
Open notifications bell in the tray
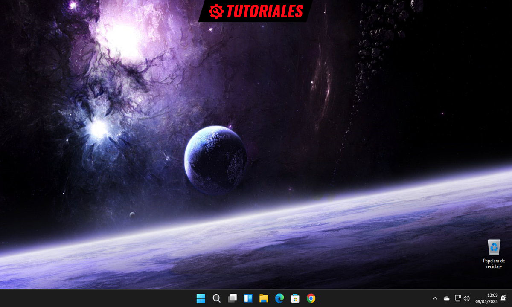point(503,298)
